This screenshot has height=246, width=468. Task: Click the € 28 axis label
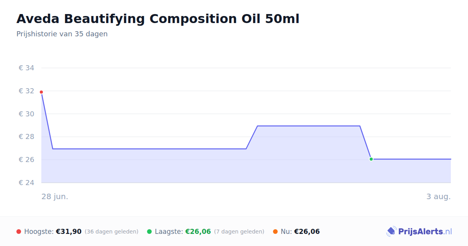click(x=27, y=137)
